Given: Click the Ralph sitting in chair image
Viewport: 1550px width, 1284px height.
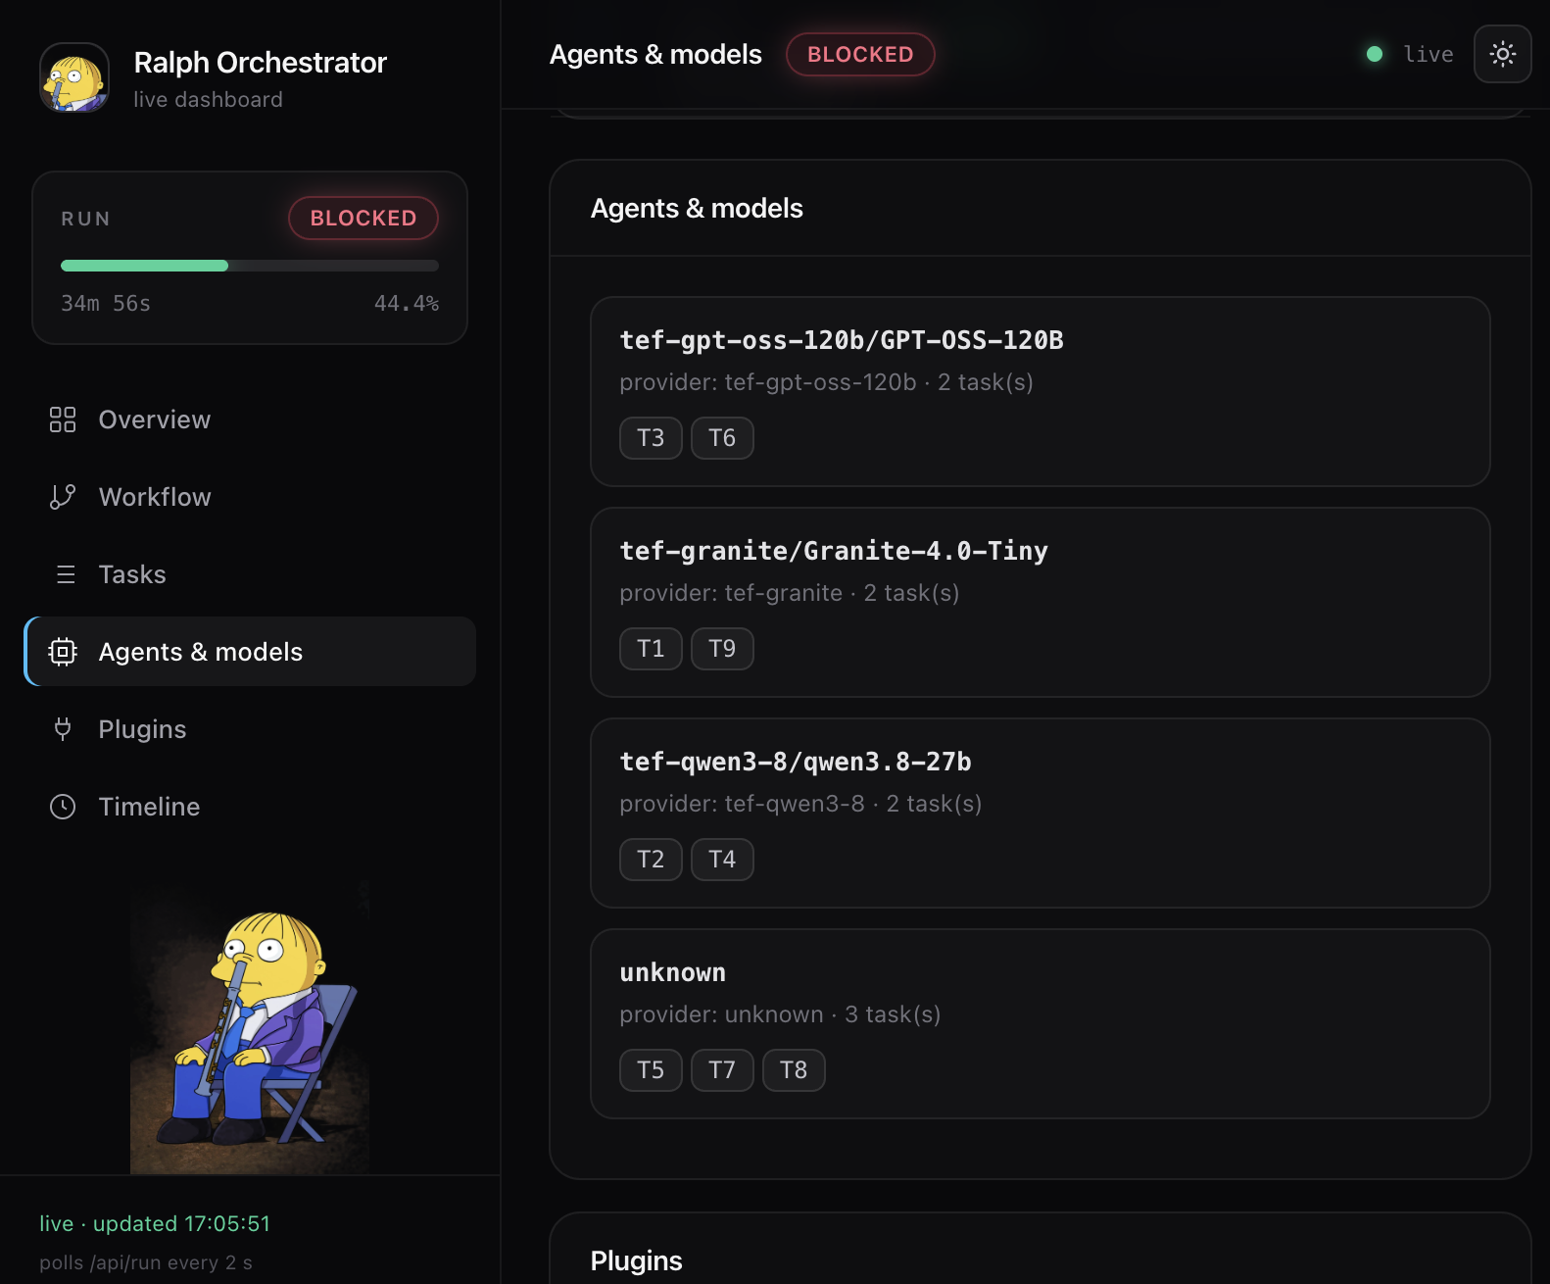Looking at the screenshot, I should (250, 1027).
